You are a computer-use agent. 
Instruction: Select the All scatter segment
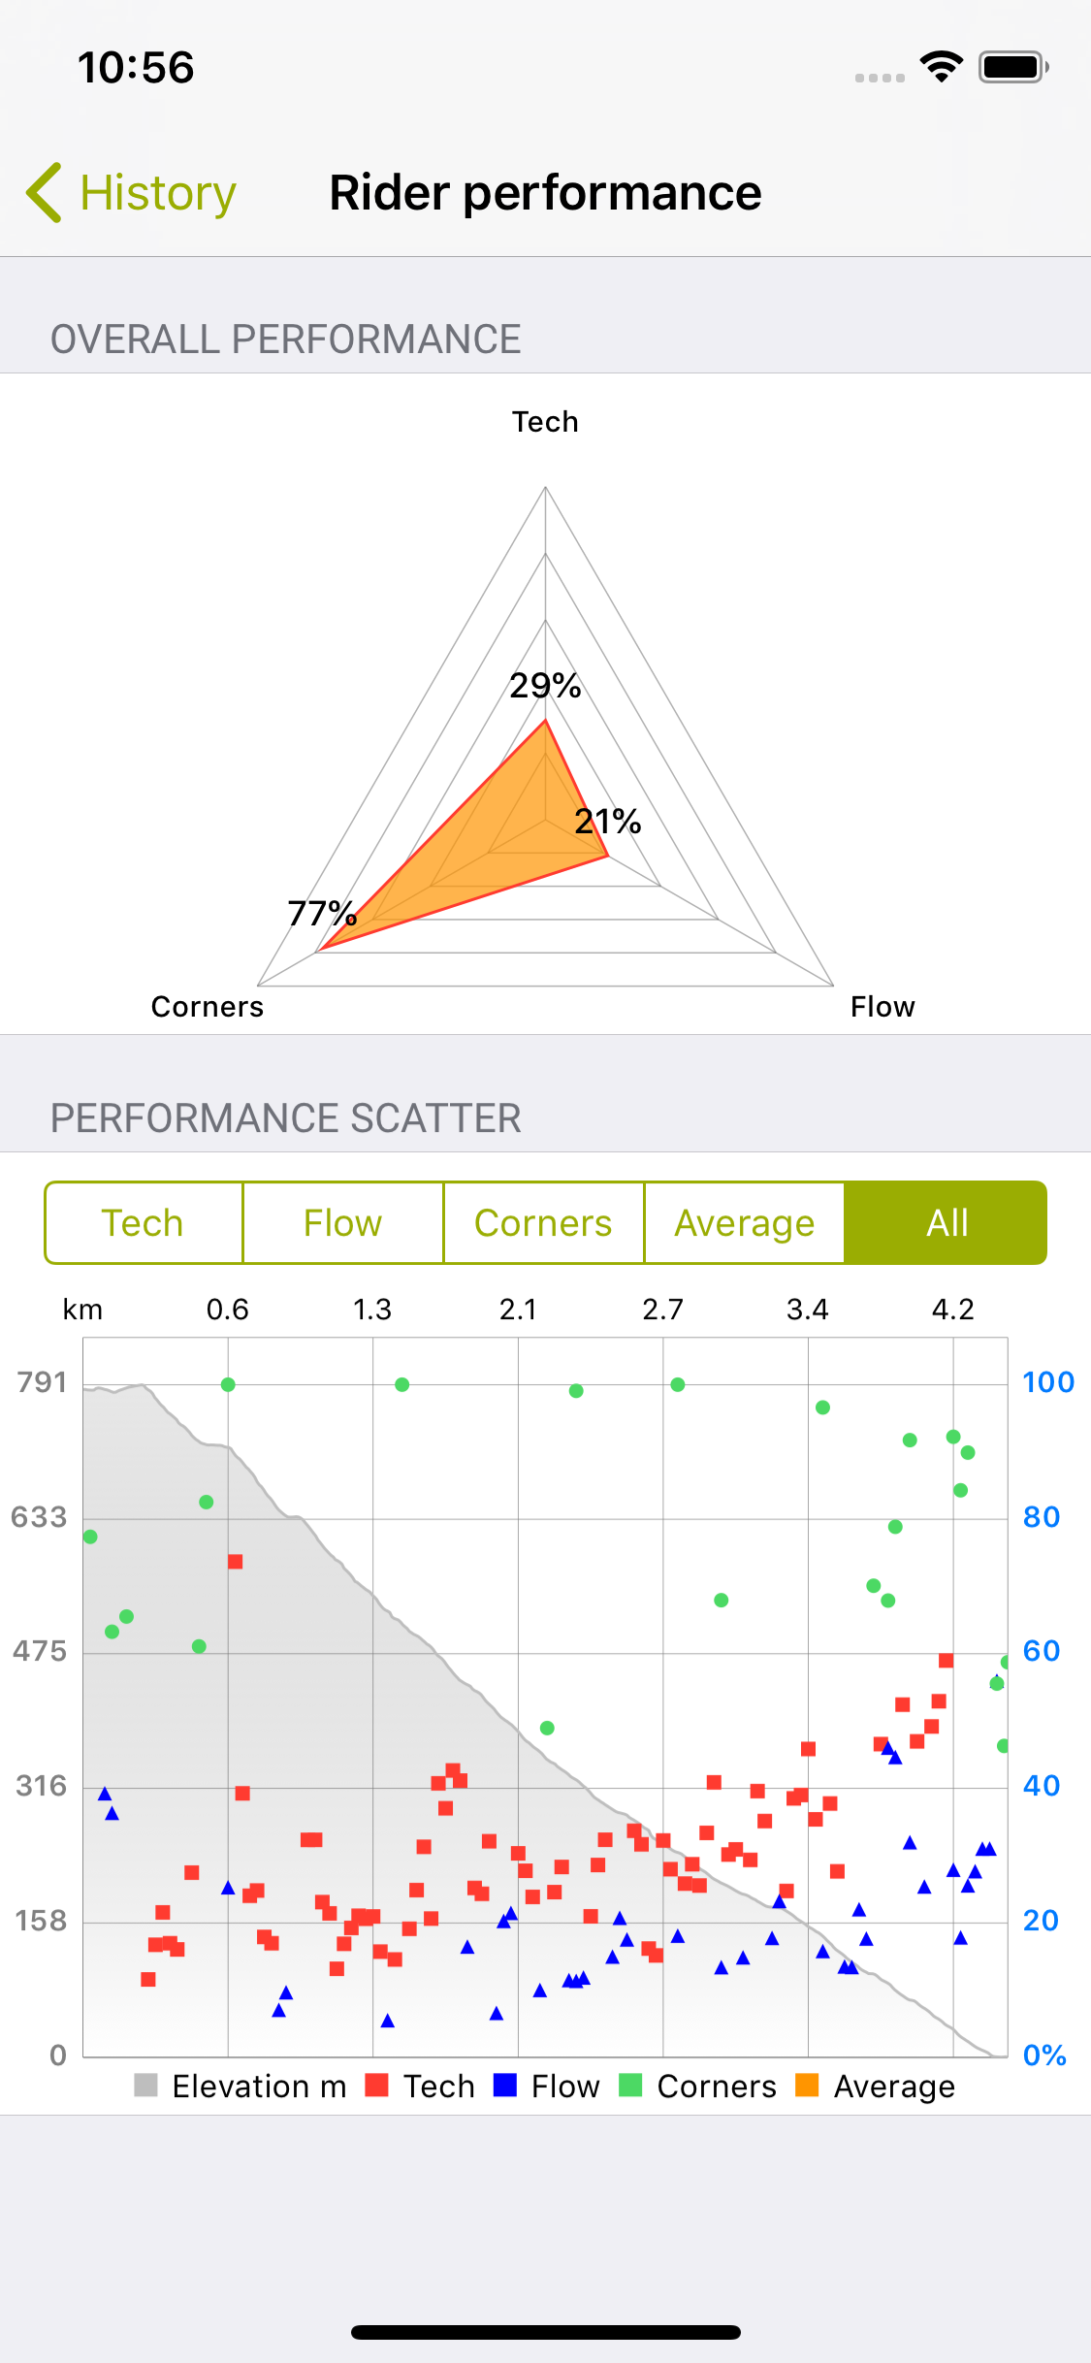[x=947, y=1223]
